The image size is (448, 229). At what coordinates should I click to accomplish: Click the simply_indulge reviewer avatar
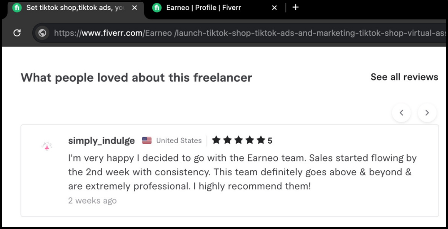coord(47,145)
